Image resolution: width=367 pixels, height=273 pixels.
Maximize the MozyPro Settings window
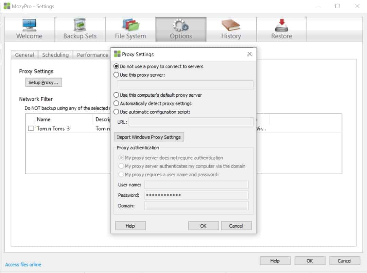tap(337, 6)
